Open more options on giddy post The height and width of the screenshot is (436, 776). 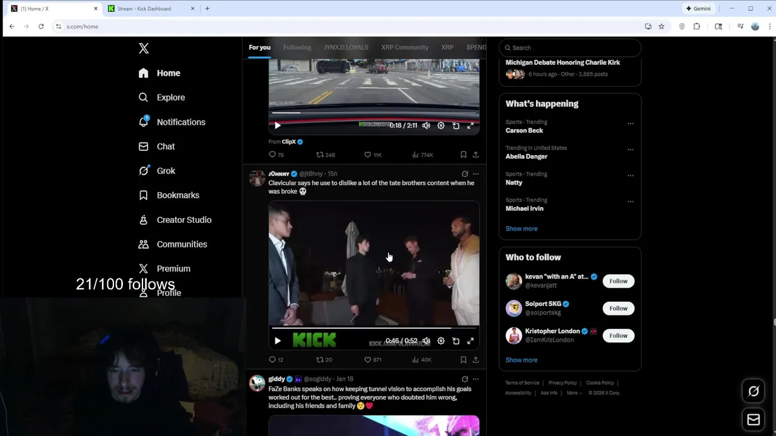pos(475,379)
